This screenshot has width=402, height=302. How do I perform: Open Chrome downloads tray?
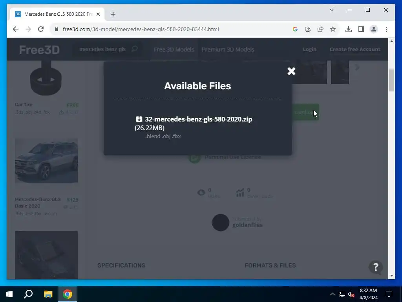[x=349, y=29]
